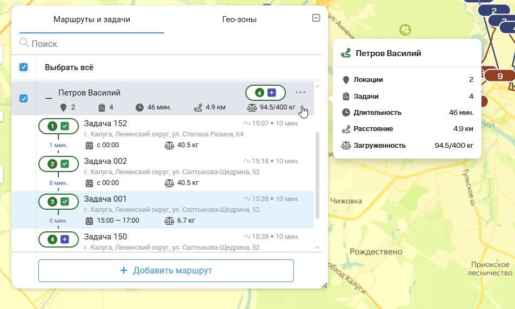Click the Добавить маршрут button

[x=166, y=271]
